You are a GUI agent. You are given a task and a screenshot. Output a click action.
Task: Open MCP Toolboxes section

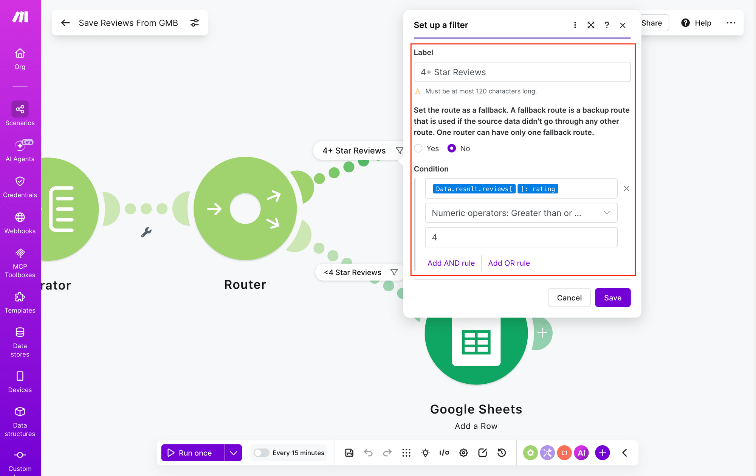(x=20, y=263)
